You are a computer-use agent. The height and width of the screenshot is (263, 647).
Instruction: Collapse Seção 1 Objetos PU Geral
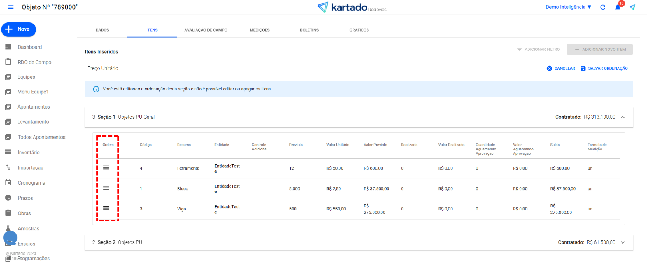coord(623,117)
